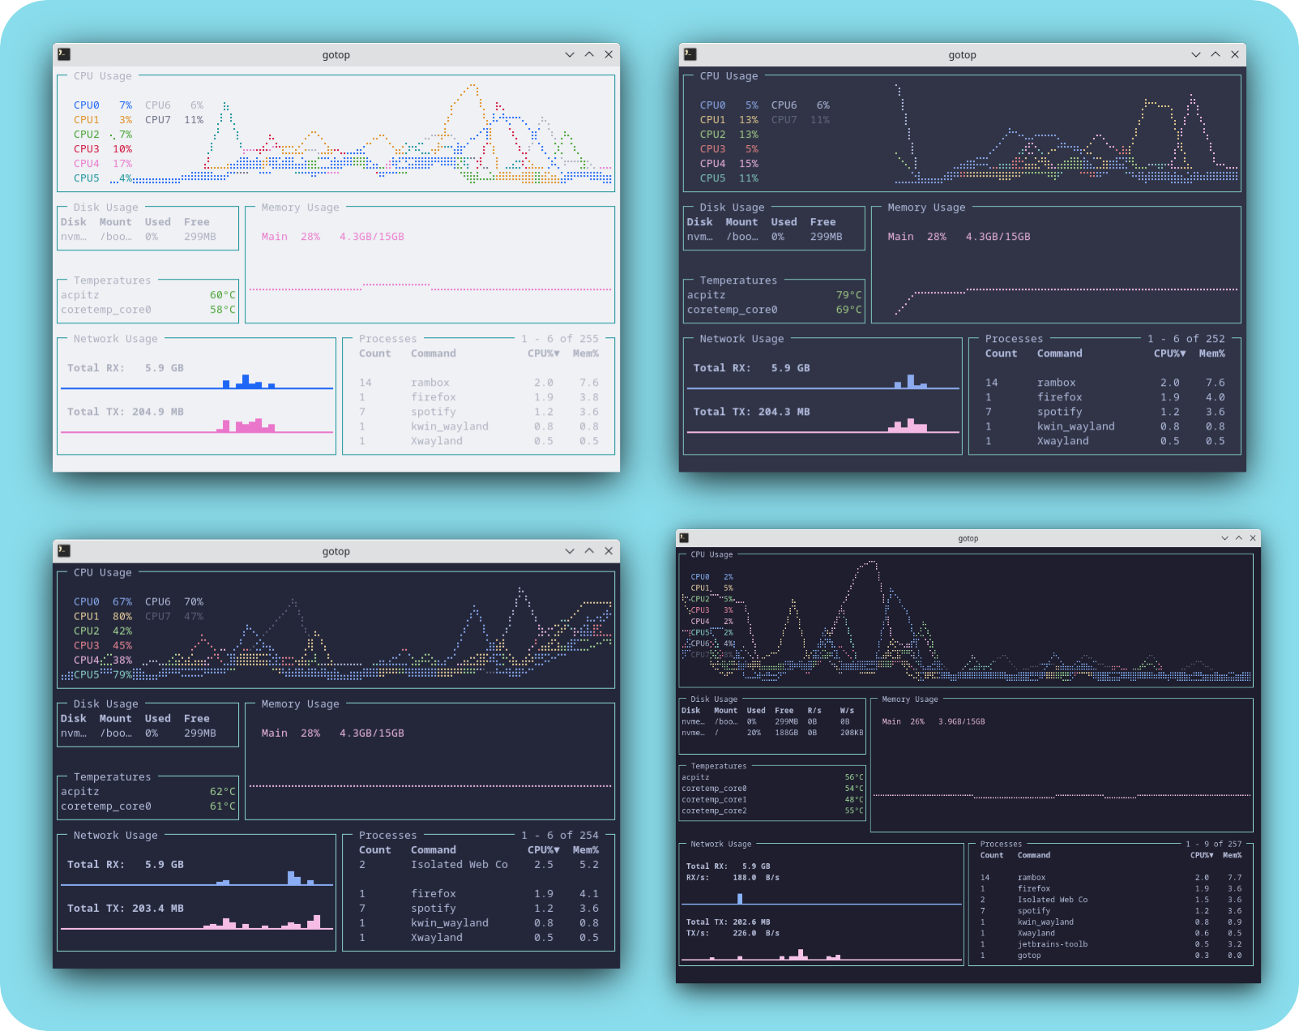
Task: Click CPU% sort header in light-themed window
Action: coord(543,353)
